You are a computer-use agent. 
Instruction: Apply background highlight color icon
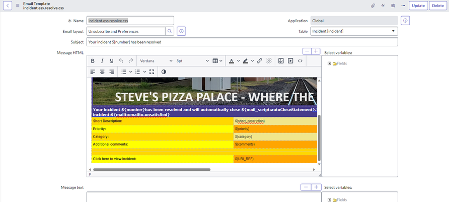point(246,61)
